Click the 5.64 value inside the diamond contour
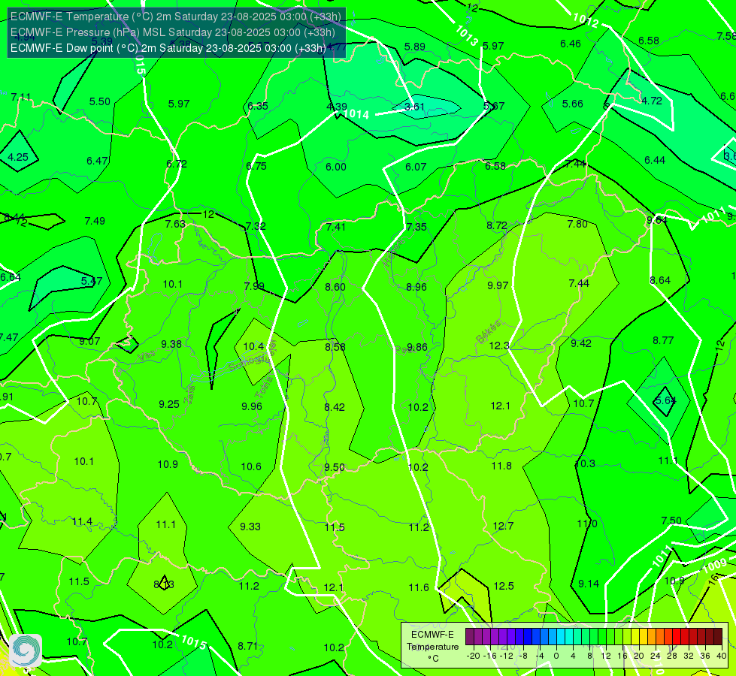 665,400
